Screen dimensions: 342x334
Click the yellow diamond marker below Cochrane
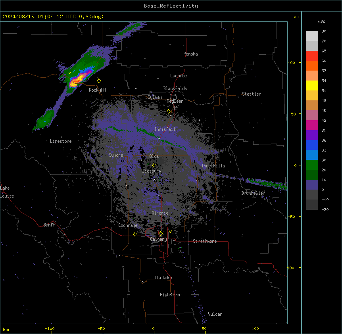point(135,234)
